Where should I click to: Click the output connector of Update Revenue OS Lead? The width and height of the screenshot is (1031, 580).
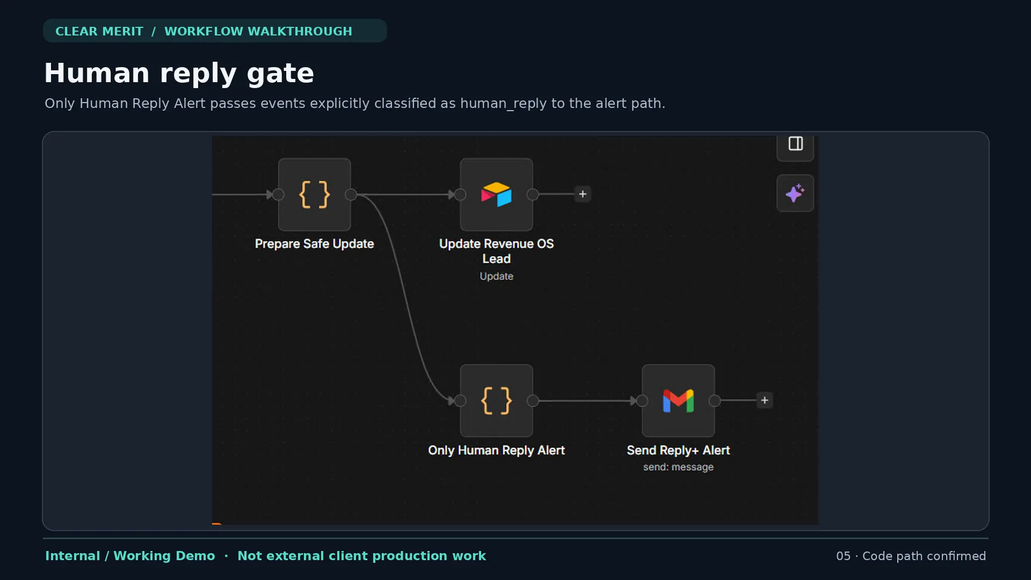coord(533,194)
